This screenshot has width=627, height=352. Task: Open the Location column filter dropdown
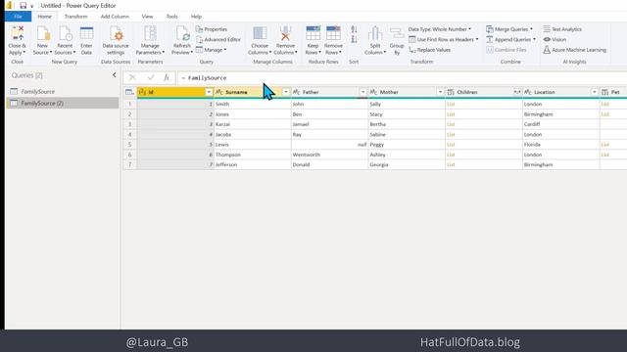(x=595, y=92)
